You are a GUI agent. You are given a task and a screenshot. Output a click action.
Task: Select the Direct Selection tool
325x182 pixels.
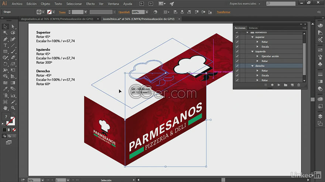13,26
